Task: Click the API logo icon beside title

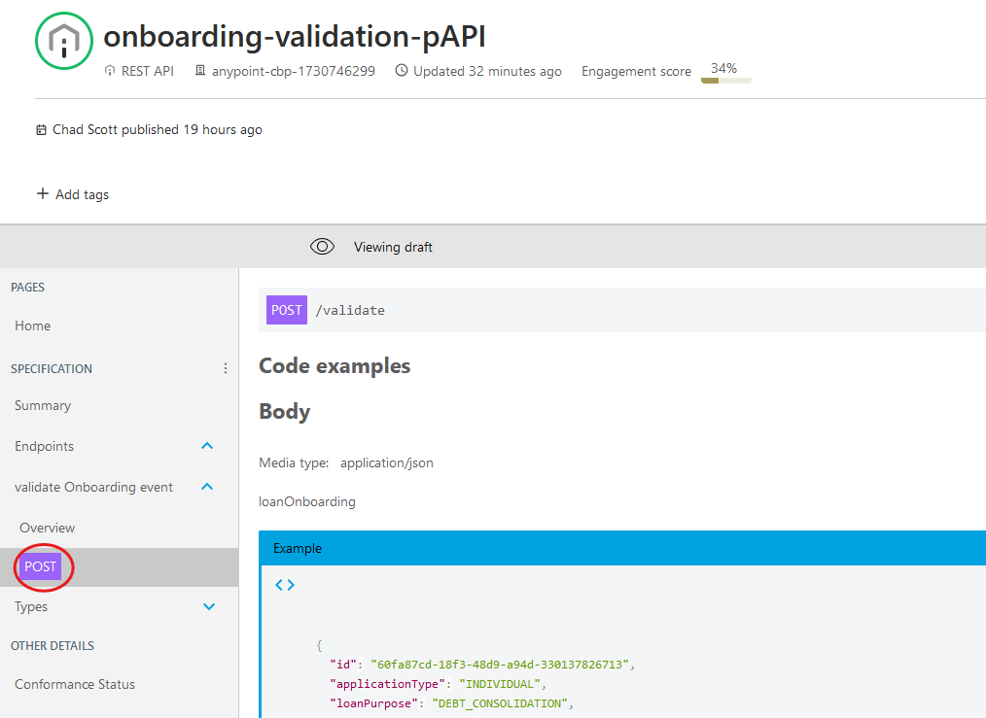Action: click(64, 41)
